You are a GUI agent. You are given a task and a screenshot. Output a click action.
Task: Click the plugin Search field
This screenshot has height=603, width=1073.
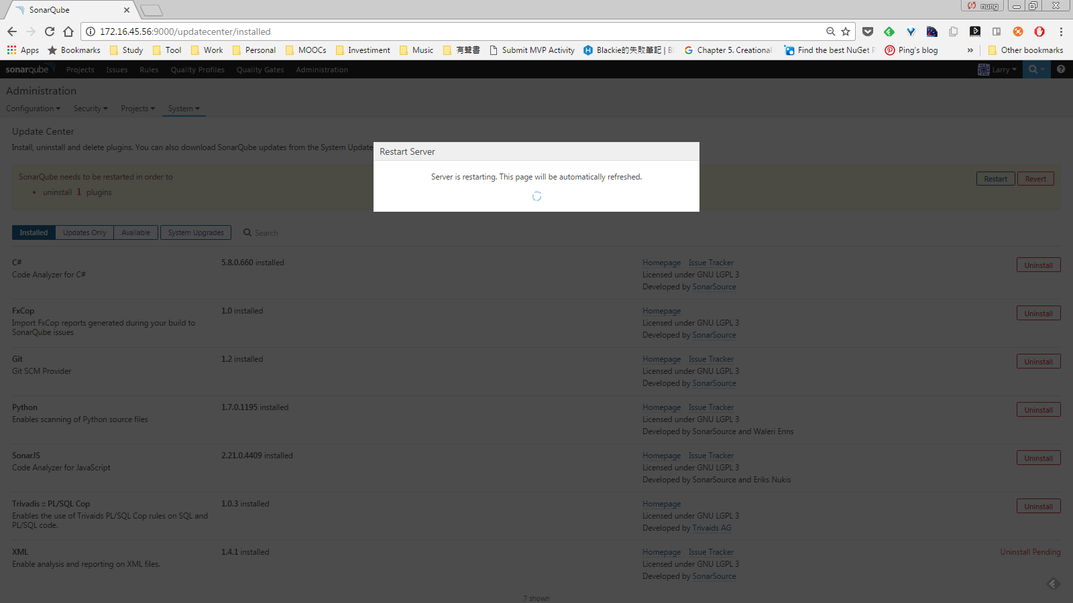(266, 233)
